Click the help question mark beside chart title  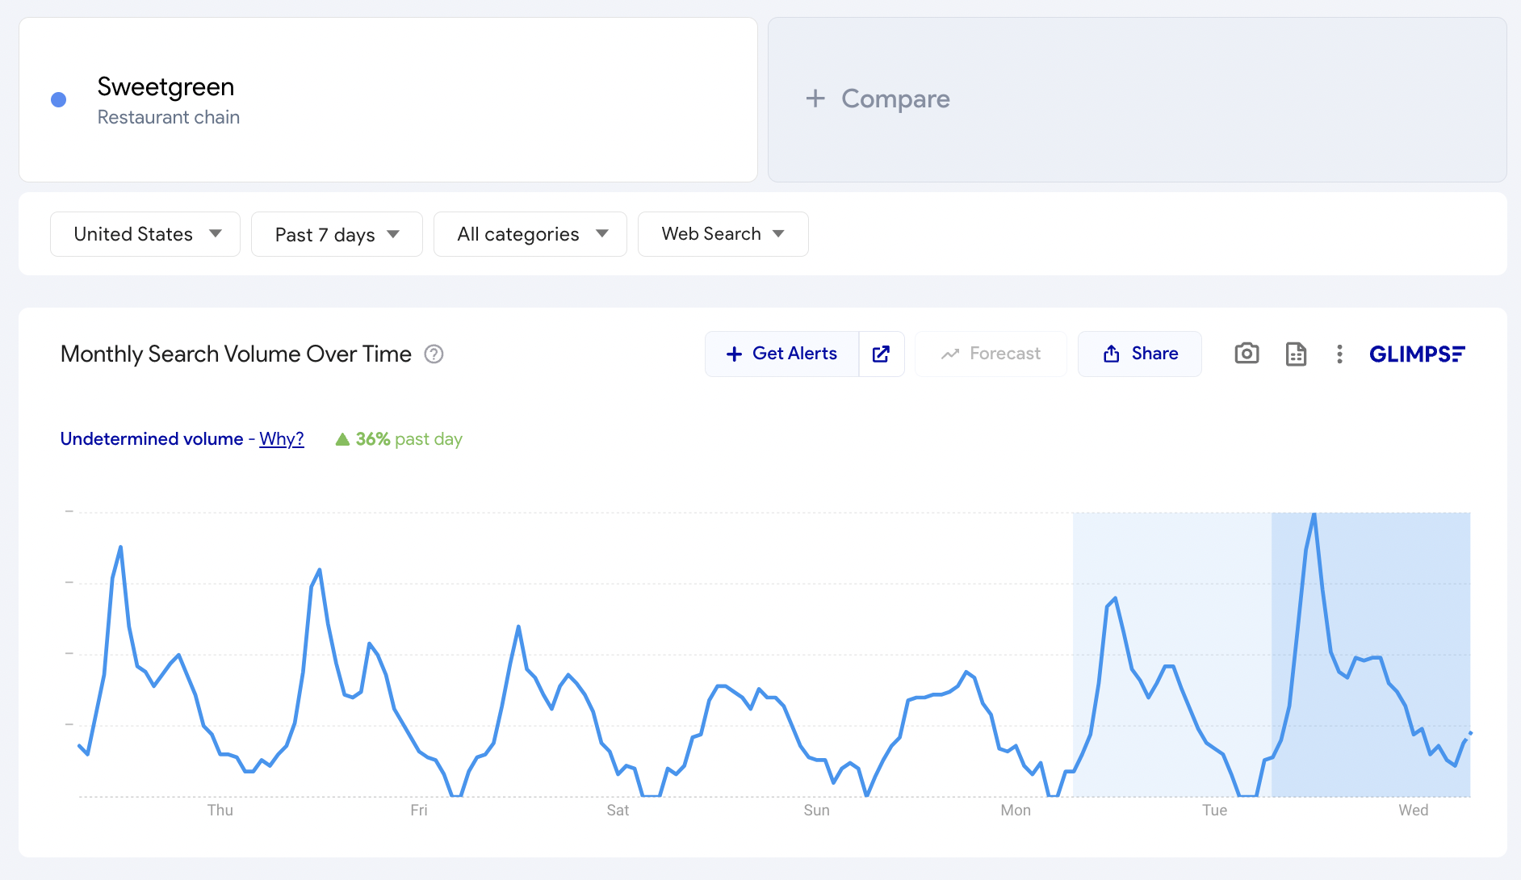click(x=434, y=354)
